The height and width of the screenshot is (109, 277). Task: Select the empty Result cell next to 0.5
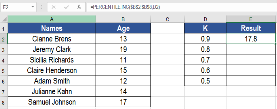pos(251,81)
